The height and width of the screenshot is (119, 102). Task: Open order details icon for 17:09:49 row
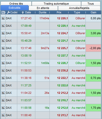coord(3,26)
